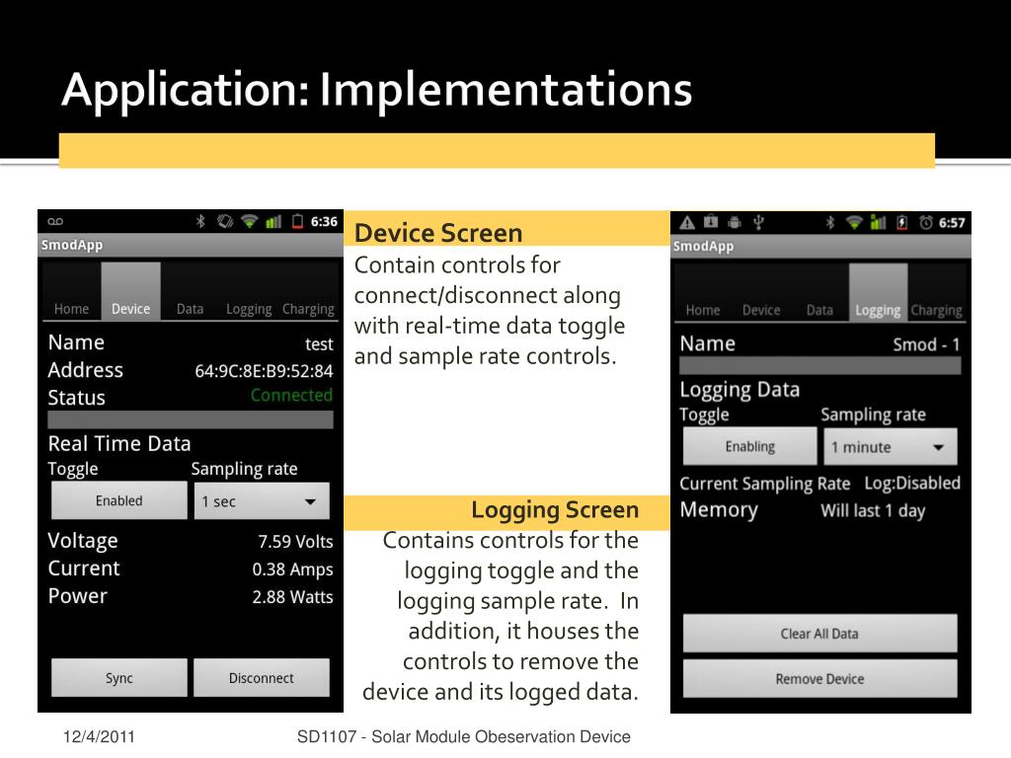Viewport: 1011px width, 758px height.
Task: Click the Logging Data label
Action: (x=739, y=390)
